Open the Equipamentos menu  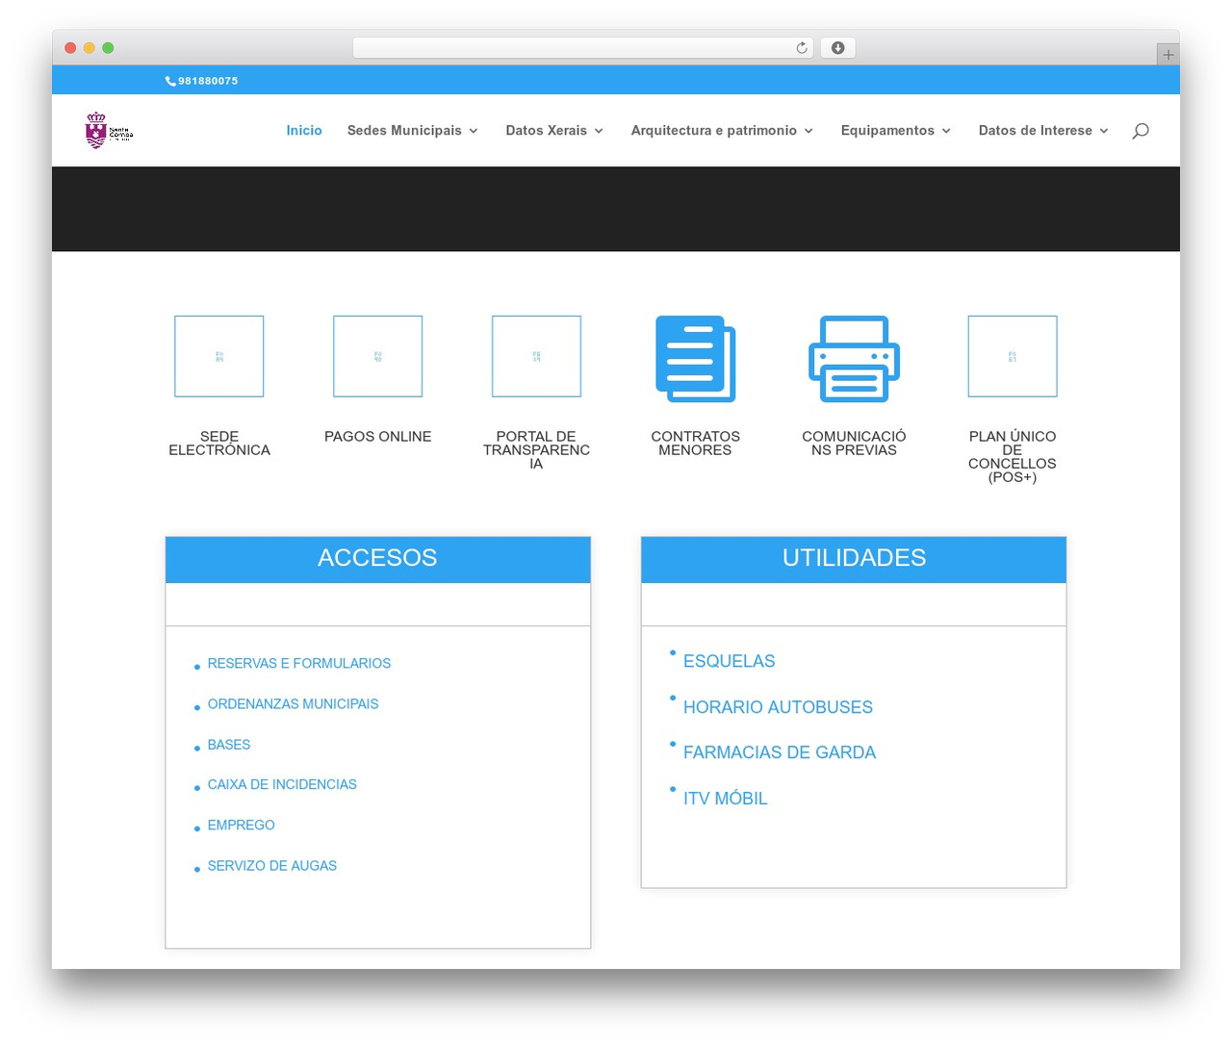click(887, 131)
